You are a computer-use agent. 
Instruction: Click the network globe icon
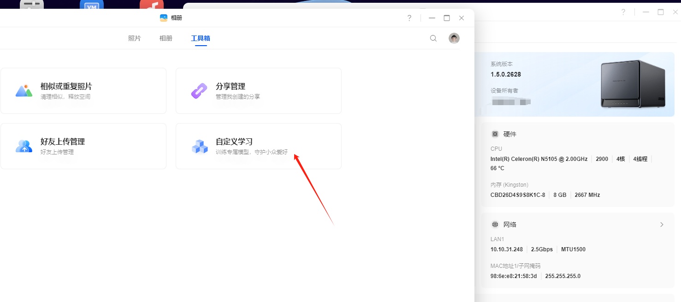tap(495, 225)
